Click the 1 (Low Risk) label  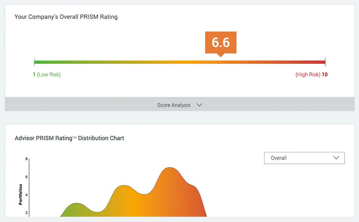pos(46,74)
